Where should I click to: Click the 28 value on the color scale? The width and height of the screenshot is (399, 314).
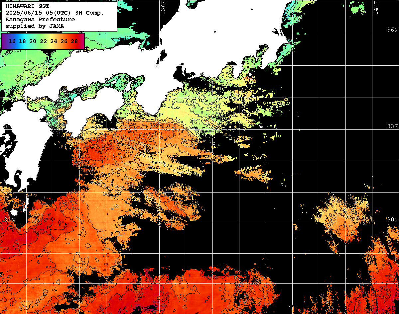pos(74,41)
